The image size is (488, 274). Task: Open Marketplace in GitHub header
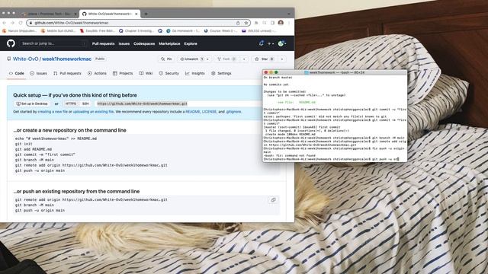[169, 44]
